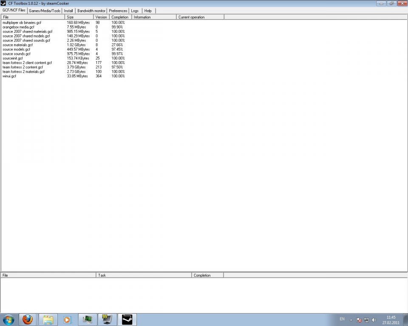Viewport: 408px width, 326px height.
Task: Select team fortress 2 materials.gcf
Action: (x=23, y=71)
